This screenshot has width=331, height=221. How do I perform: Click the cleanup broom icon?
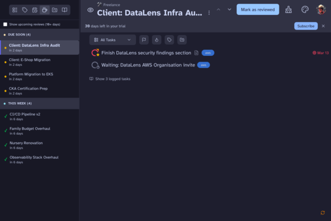click(288, 10)
